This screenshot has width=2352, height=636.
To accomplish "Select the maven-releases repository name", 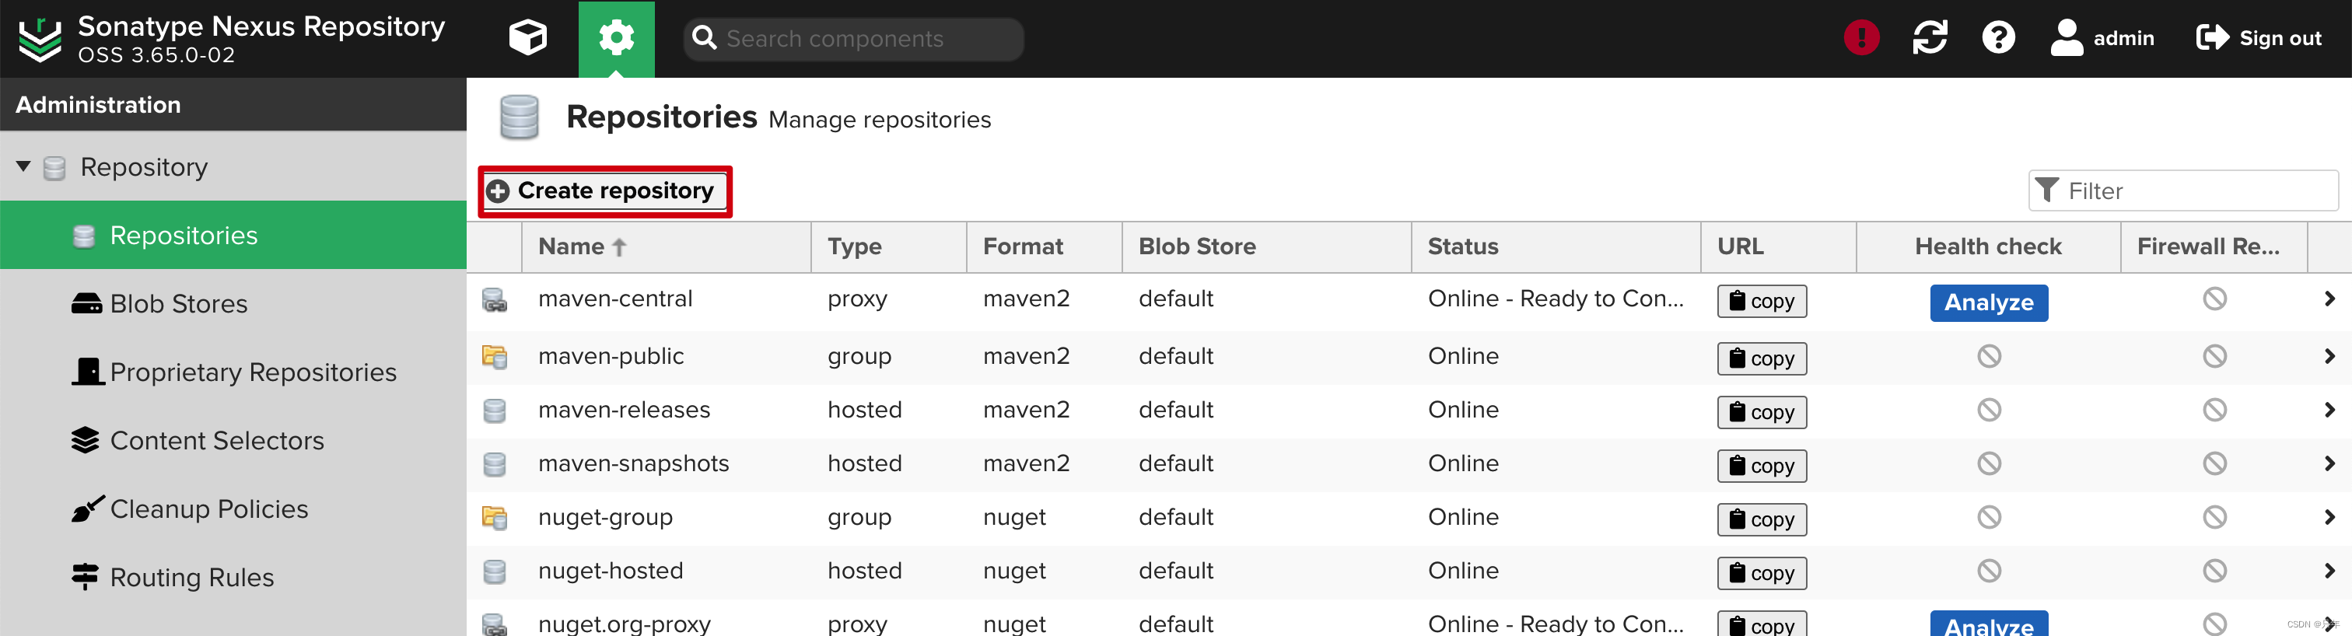I will (x=624, y=410).
